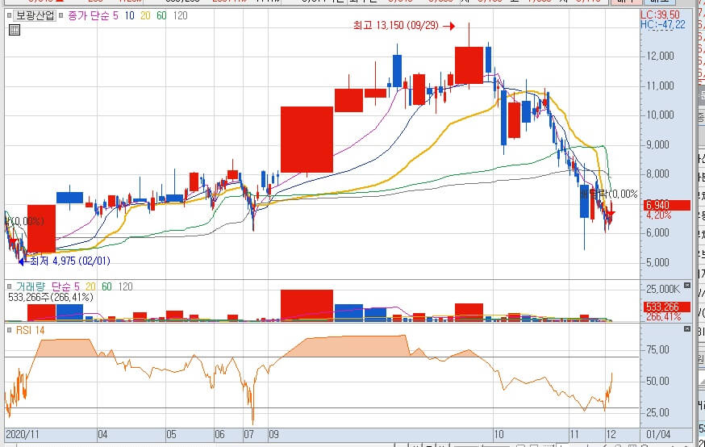
Task: Click the 266,41% value on volume axis
Action: [664, 316]
